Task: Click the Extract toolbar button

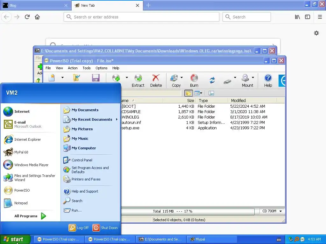Action: click(x=138, y=80)
